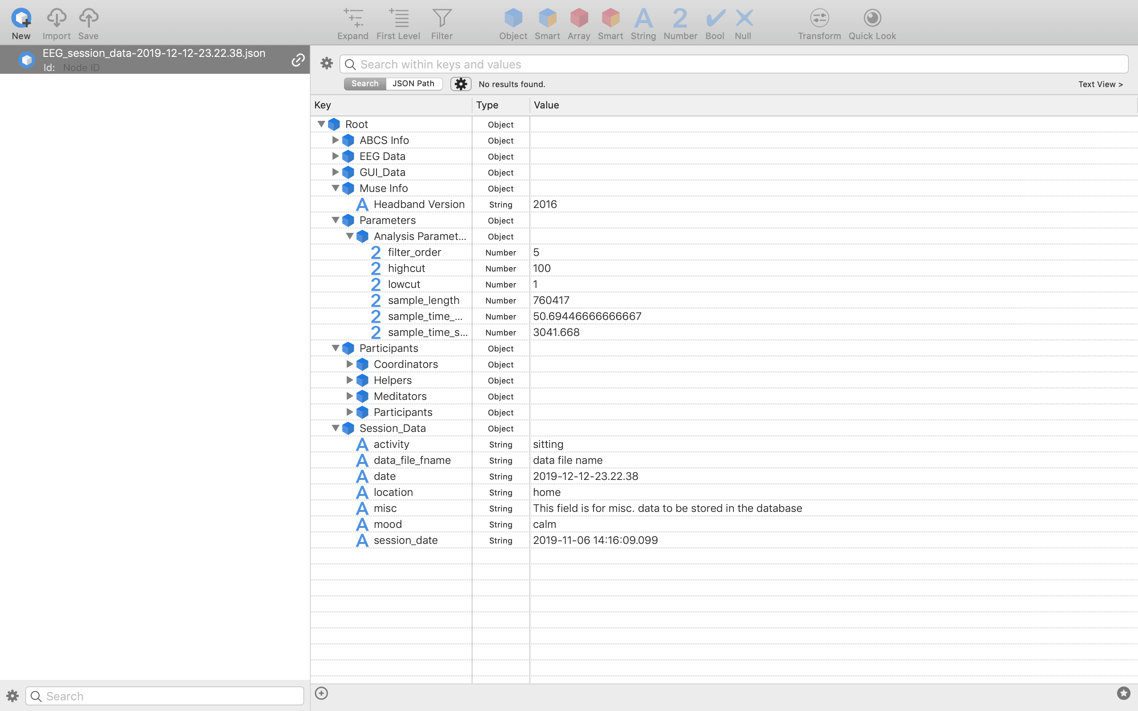Click the misc field value text
The image size is (1138, 711).
[x=667, y=508]
